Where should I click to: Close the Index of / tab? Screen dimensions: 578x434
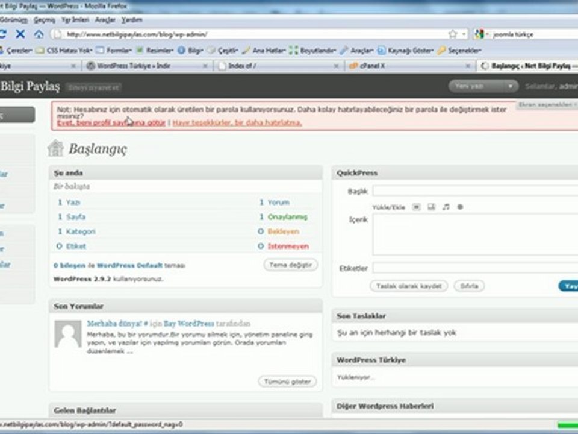pyautogui.click(x=336, y=66)
